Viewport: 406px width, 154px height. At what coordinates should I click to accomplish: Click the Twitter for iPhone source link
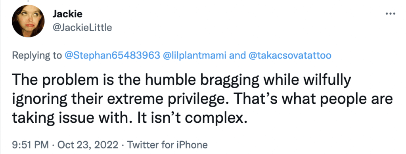167,145
